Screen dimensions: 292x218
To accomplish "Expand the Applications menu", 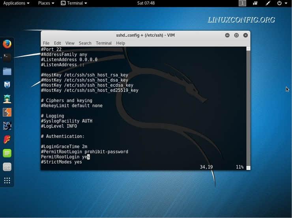I will [x=16, y=3].
